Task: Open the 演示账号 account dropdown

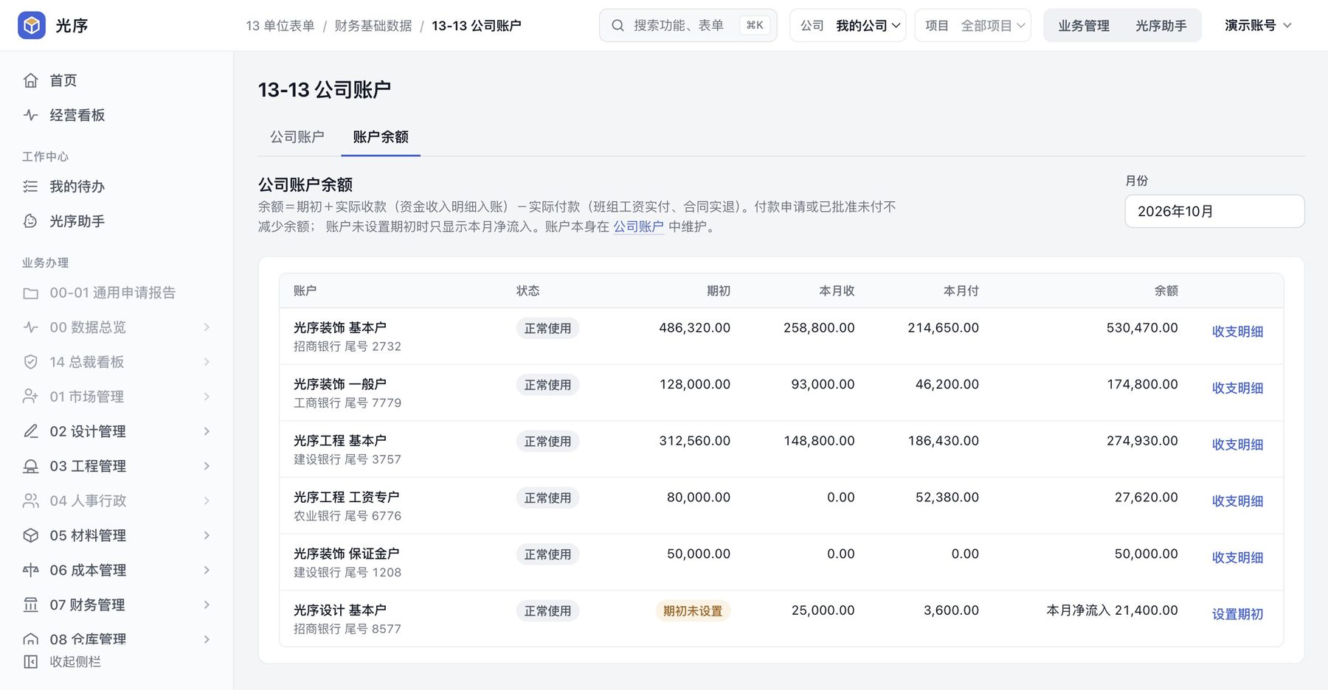Action: [1258, 26]
